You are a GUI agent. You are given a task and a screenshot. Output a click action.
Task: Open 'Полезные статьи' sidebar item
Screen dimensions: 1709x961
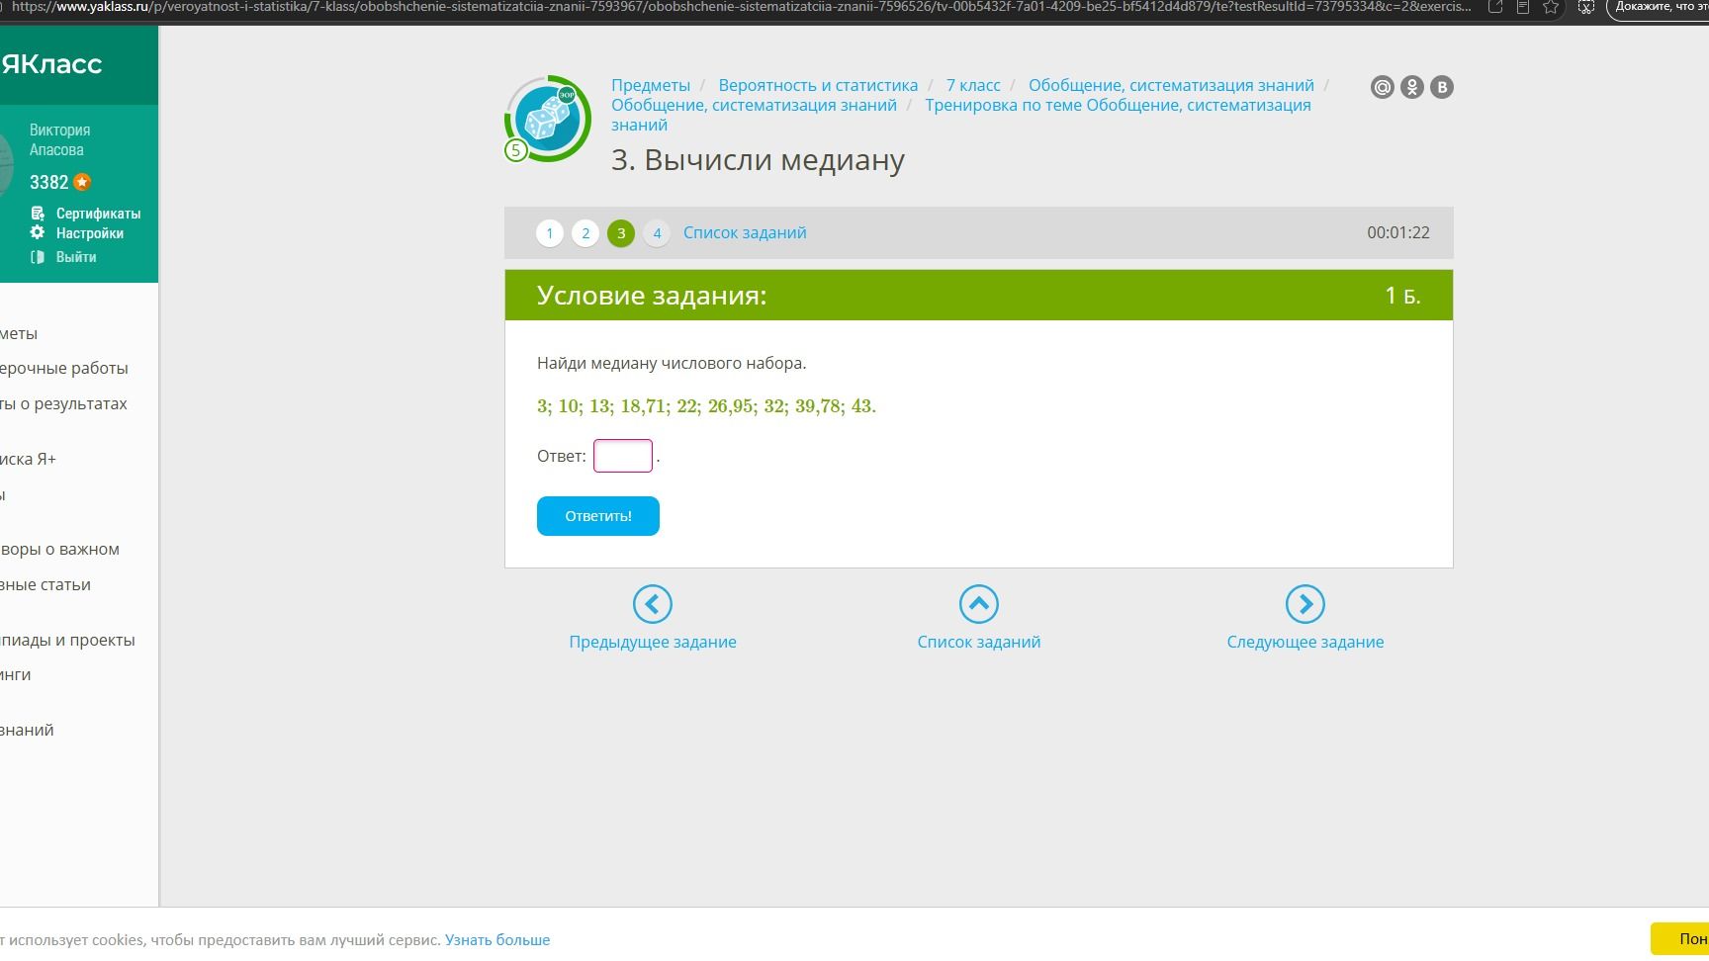click(x=45, y=584)
